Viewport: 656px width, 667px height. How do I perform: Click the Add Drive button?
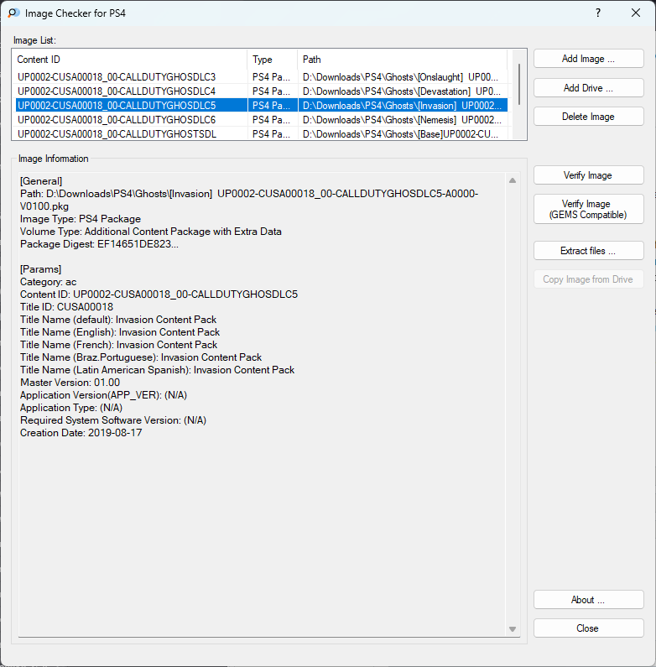click(588, 88)
